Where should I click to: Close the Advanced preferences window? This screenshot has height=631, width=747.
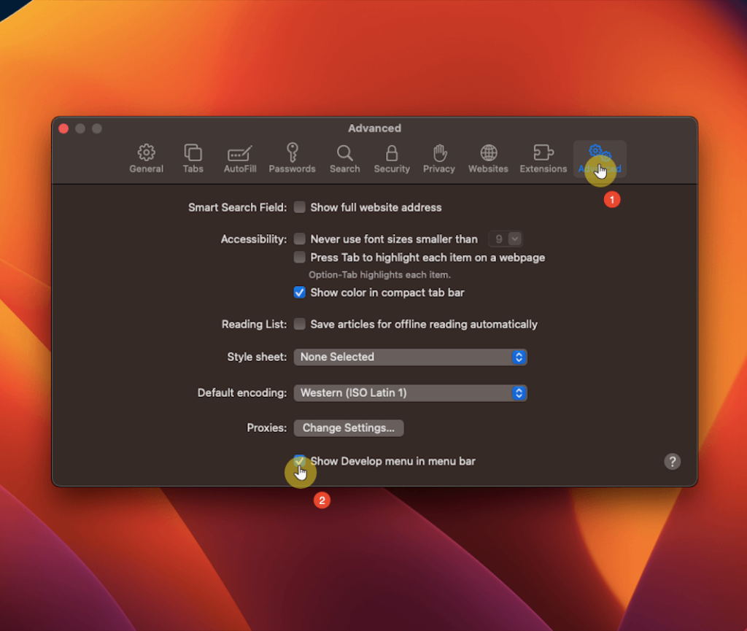63,128
